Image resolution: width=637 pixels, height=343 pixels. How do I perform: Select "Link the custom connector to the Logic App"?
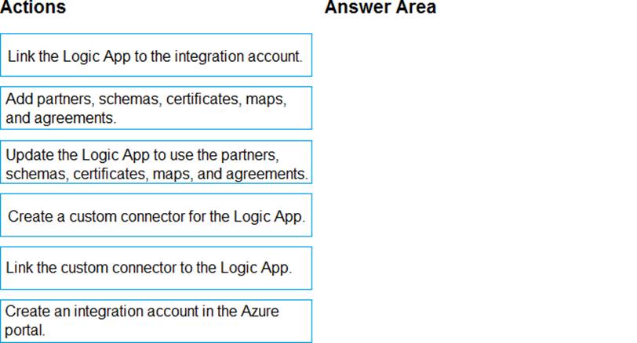pyautogui.click(x=156, y=268)
